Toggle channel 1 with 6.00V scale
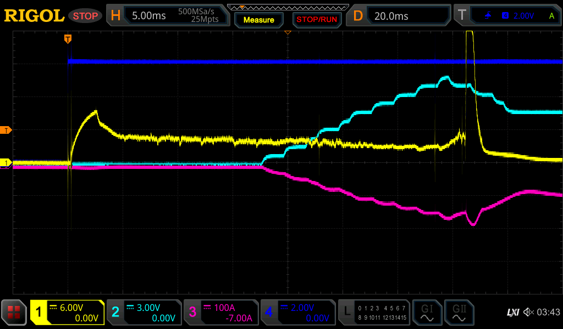Screen dimensions: 563x329 pyautogui.click(x=67, y=313)
